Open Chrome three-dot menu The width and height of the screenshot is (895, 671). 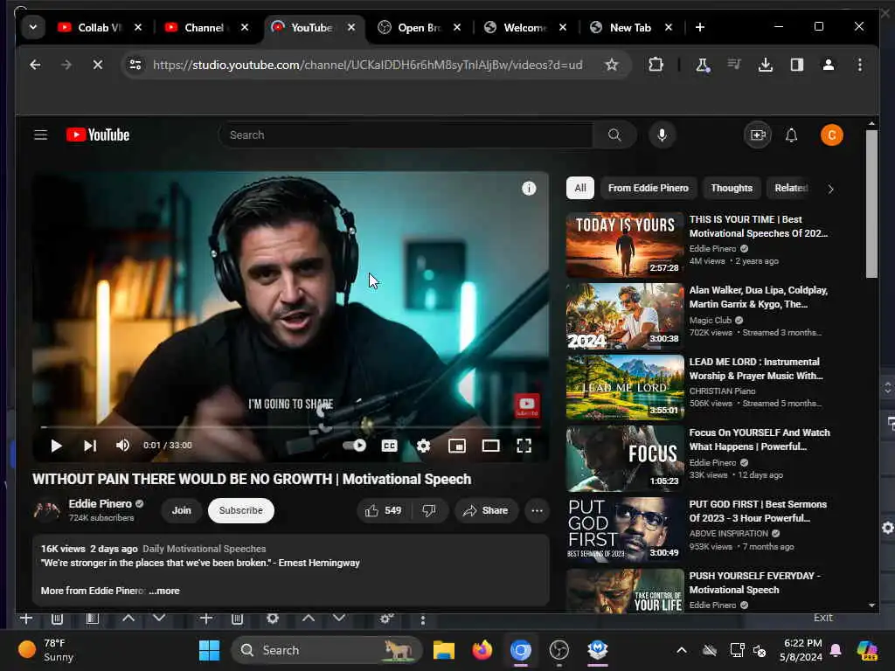point(860,65)
